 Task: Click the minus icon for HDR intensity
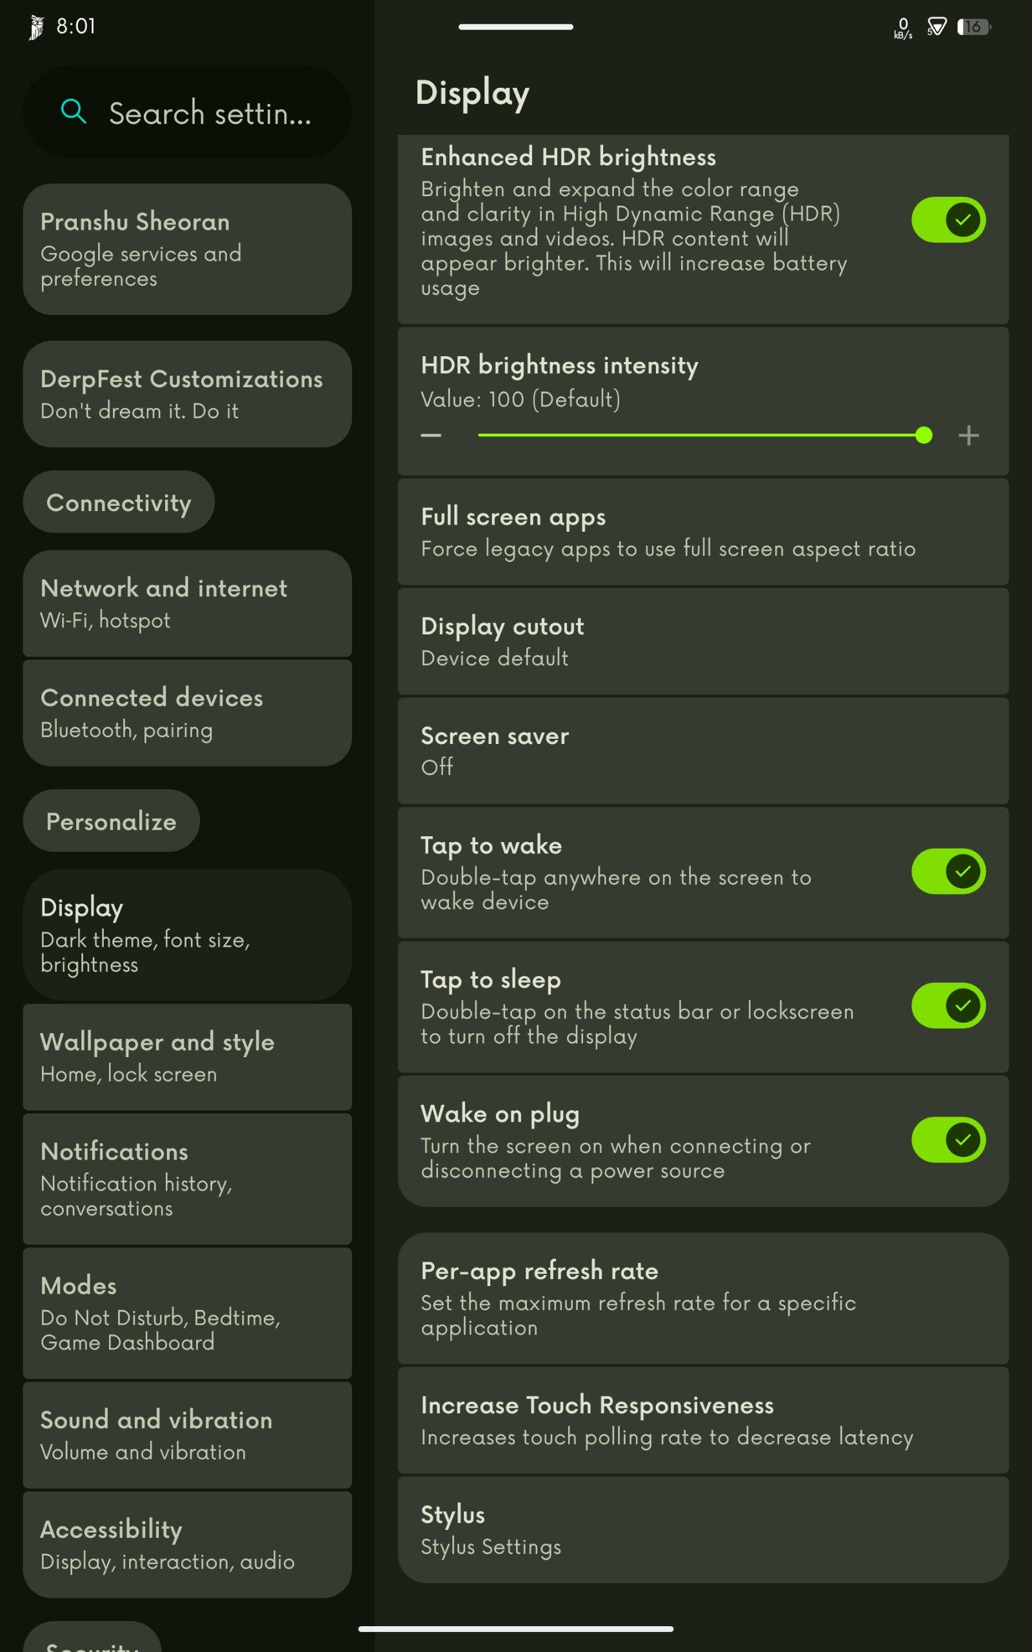click(x=431, y=435)
